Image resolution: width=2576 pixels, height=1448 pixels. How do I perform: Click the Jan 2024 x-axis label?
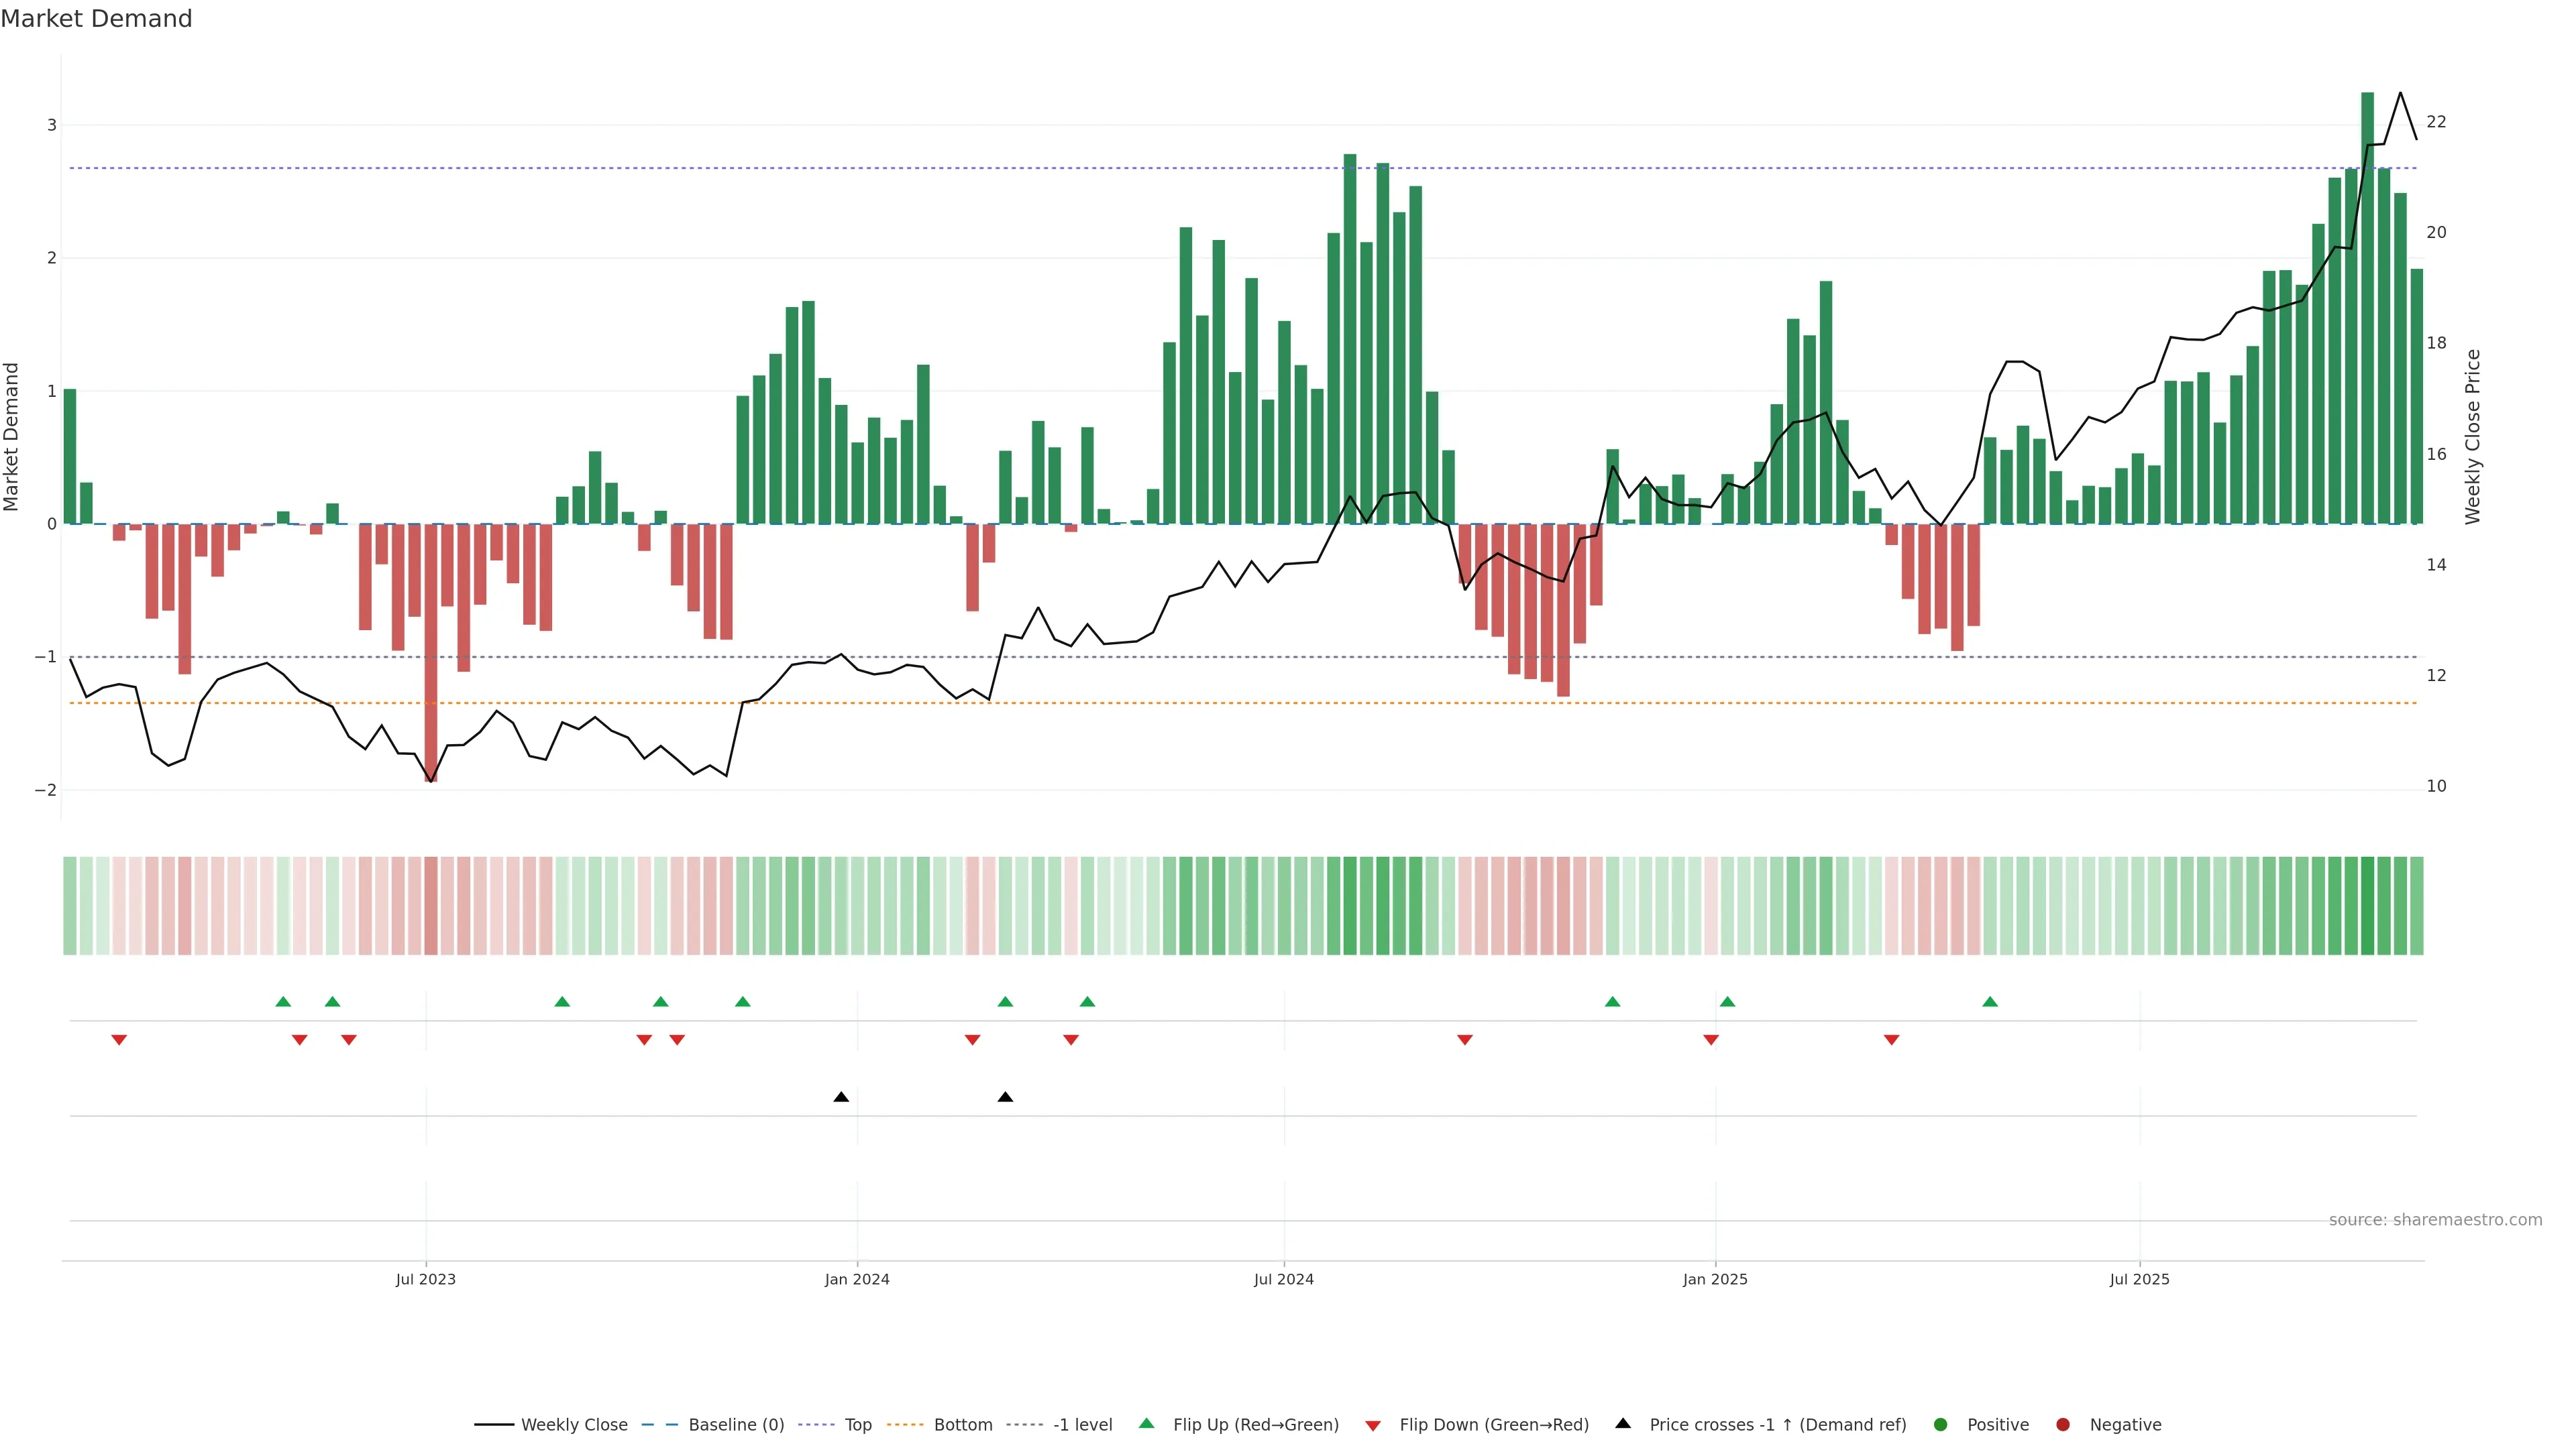pyautogui.click(x=857, y=1279)
